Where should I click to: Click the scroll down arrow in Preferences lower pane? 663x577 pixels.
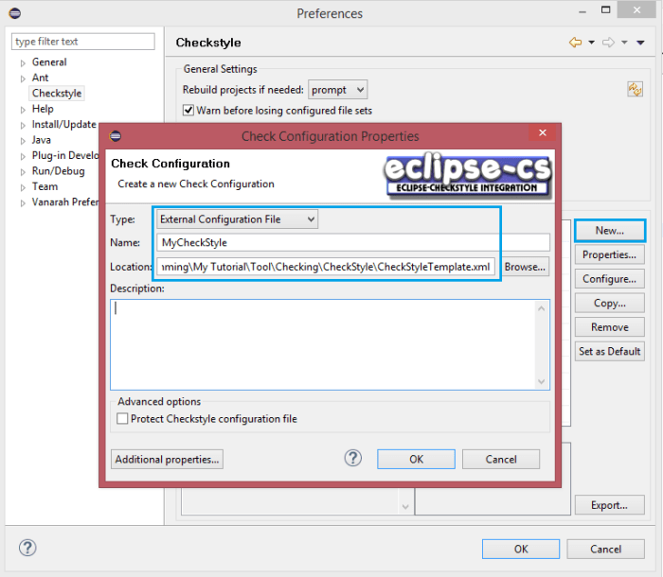click(x=405, y=506)
